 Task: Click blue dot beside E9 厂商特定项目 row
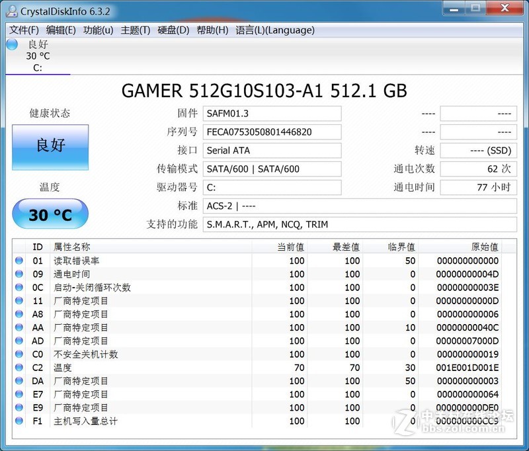tap(19, 407)
